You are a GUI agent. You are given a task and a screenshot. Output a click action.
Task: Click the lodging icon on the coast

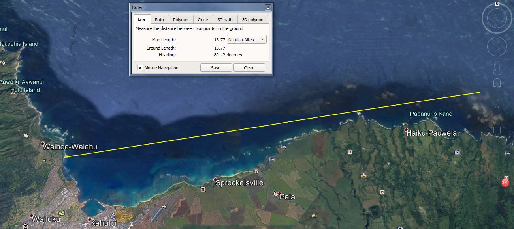click(283, 146)
